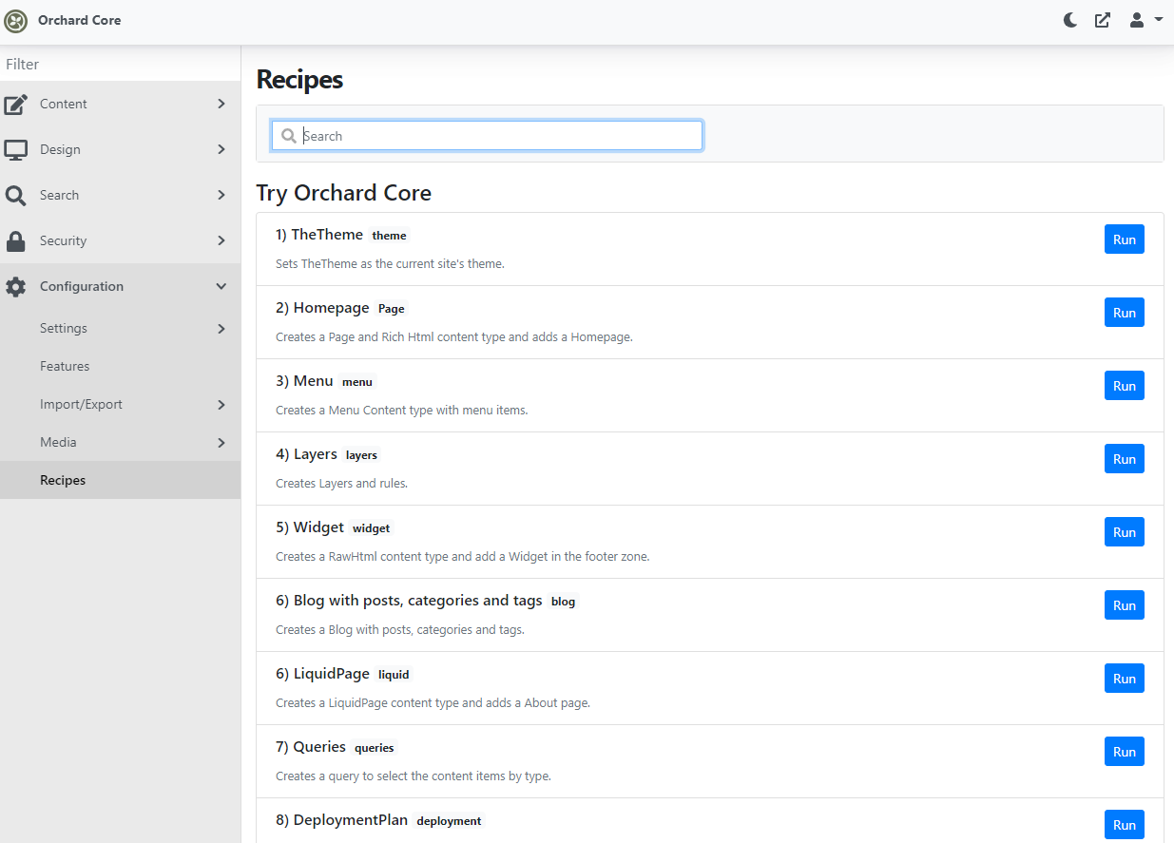Run the Layers recipe
This screenshot has height=843, width=1174.
1125,459
